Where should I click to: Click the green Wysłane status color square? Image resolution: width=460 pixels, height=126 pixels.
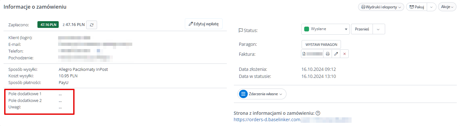point(307,29)
